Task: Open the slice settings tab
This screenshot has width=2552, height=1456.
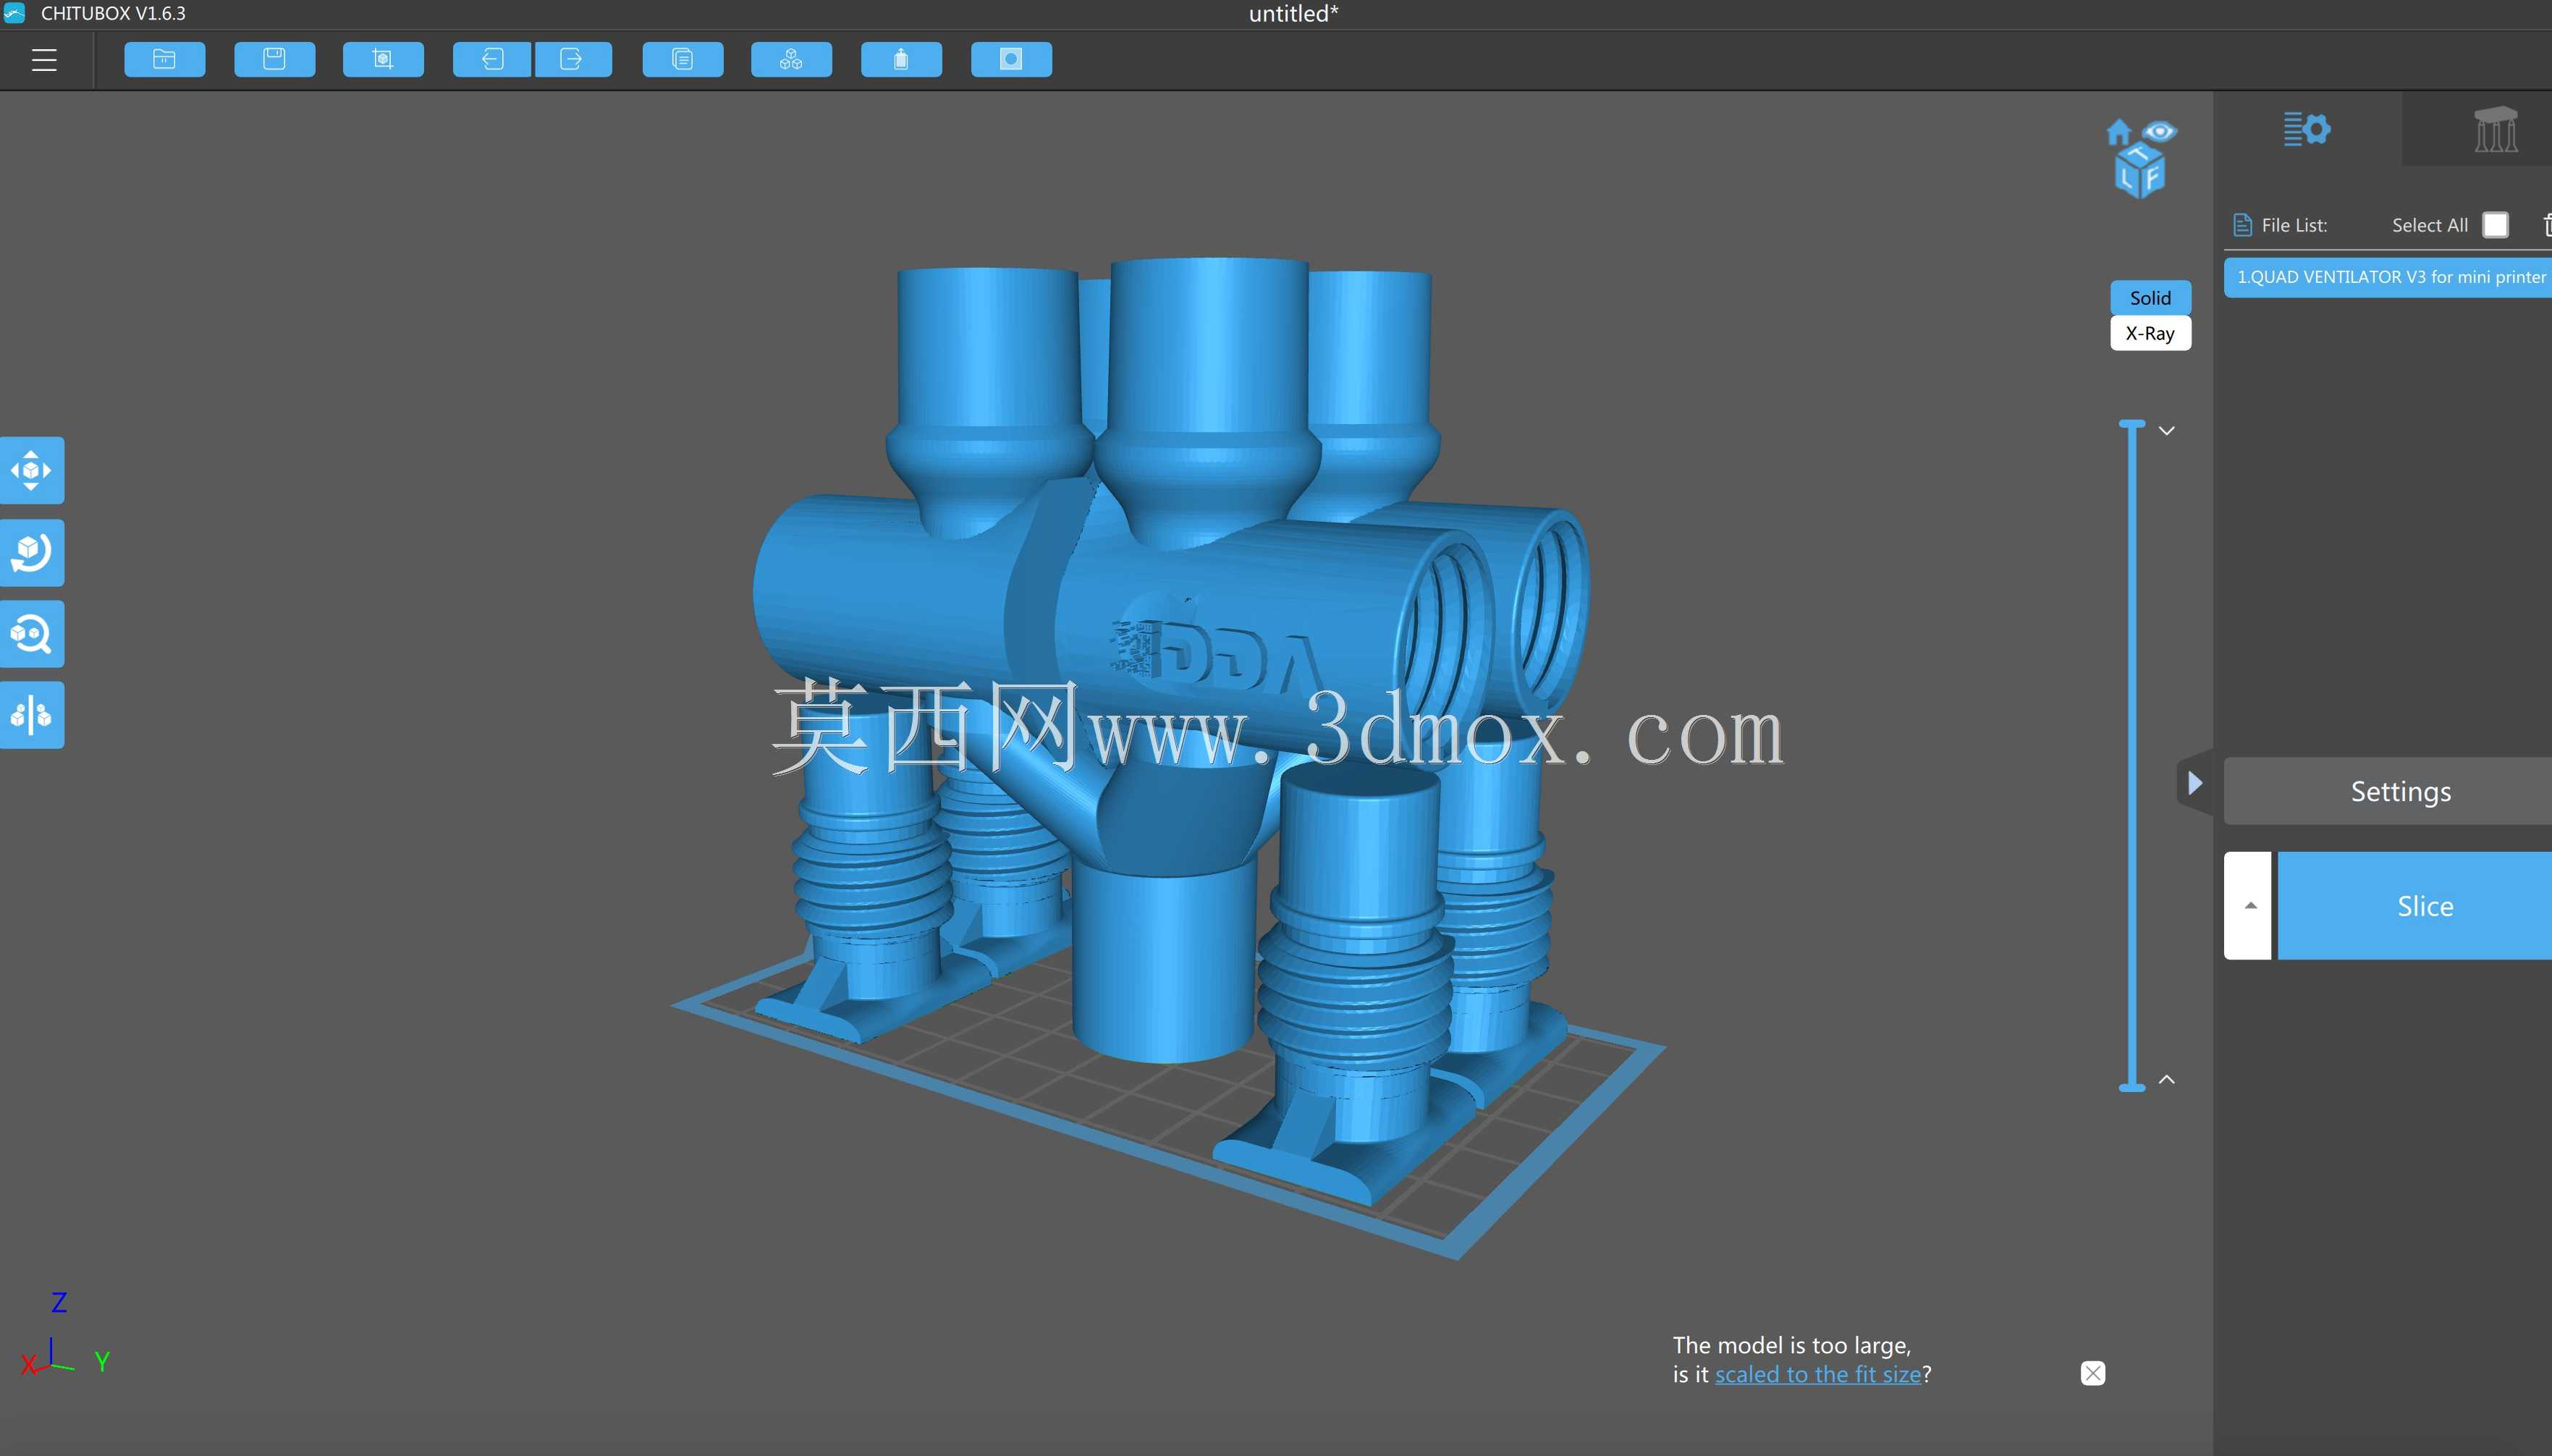Action: click(2307, 129)
